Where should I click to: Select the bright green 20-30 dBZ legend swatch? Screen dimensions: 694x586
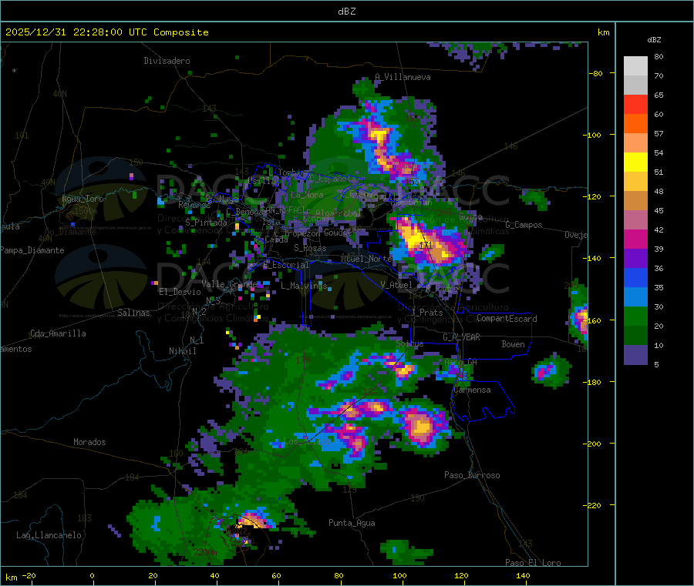click(x=635, y=316)
